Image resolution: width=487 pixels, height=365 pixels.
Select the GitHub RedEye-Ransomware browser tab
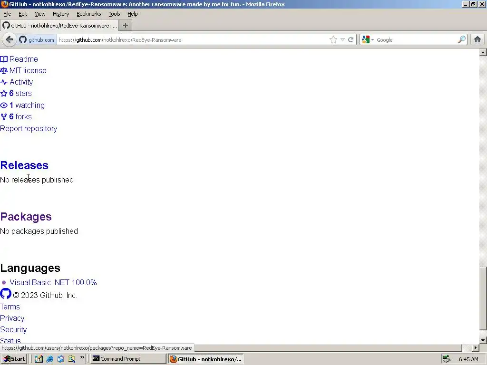click(x=59, y=26)
